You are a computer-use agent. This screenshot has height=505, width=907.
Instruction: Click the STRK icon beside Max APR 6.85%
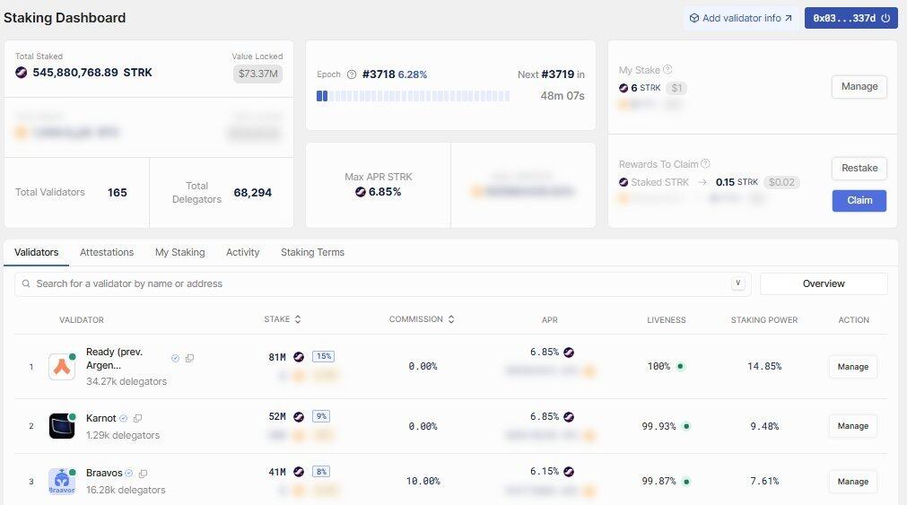pyautogui.click(x=361, y=191)
